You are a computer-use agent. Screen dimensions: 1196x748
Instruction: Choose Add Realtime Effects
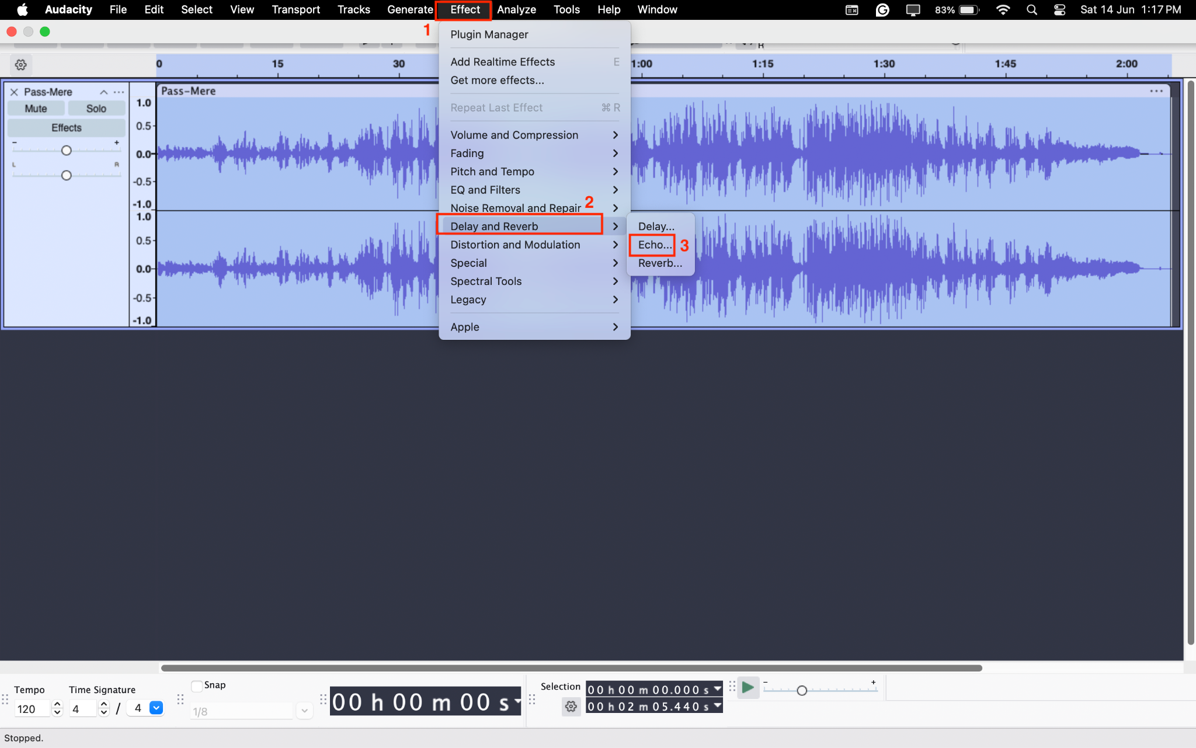click(534, 62)
